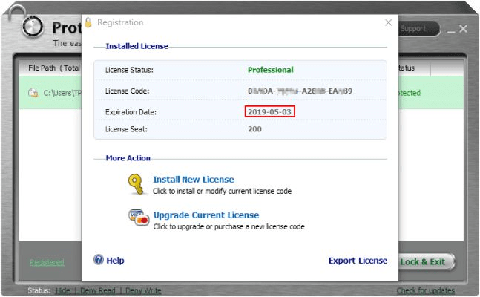Click Export License
Image resolution: width=480 pixels, height=297 pixels.
coord(358,261)
